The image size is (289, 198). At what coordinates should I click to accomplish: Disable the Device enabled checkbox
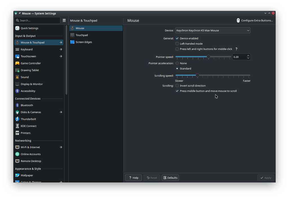coord(177,38)
